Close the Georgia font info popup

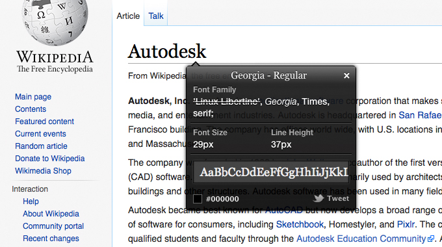346,75
